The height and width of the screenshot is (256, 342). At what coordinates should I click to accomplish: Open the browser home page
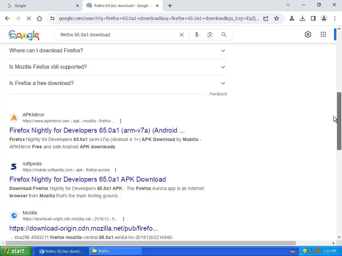[39, 18]
